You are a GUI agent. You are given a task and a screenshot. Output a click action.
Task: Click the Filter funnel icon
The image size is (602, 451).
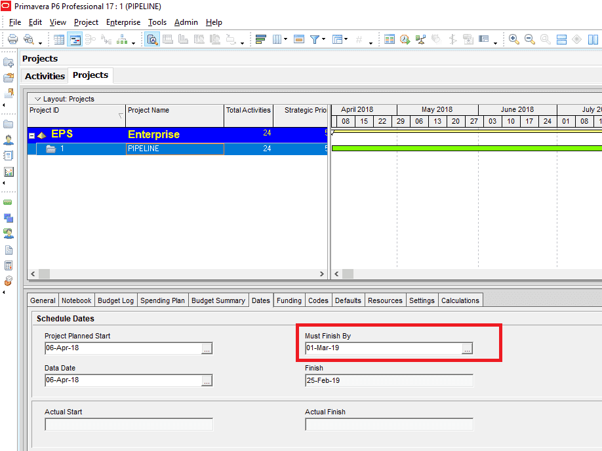click(314, 39)
